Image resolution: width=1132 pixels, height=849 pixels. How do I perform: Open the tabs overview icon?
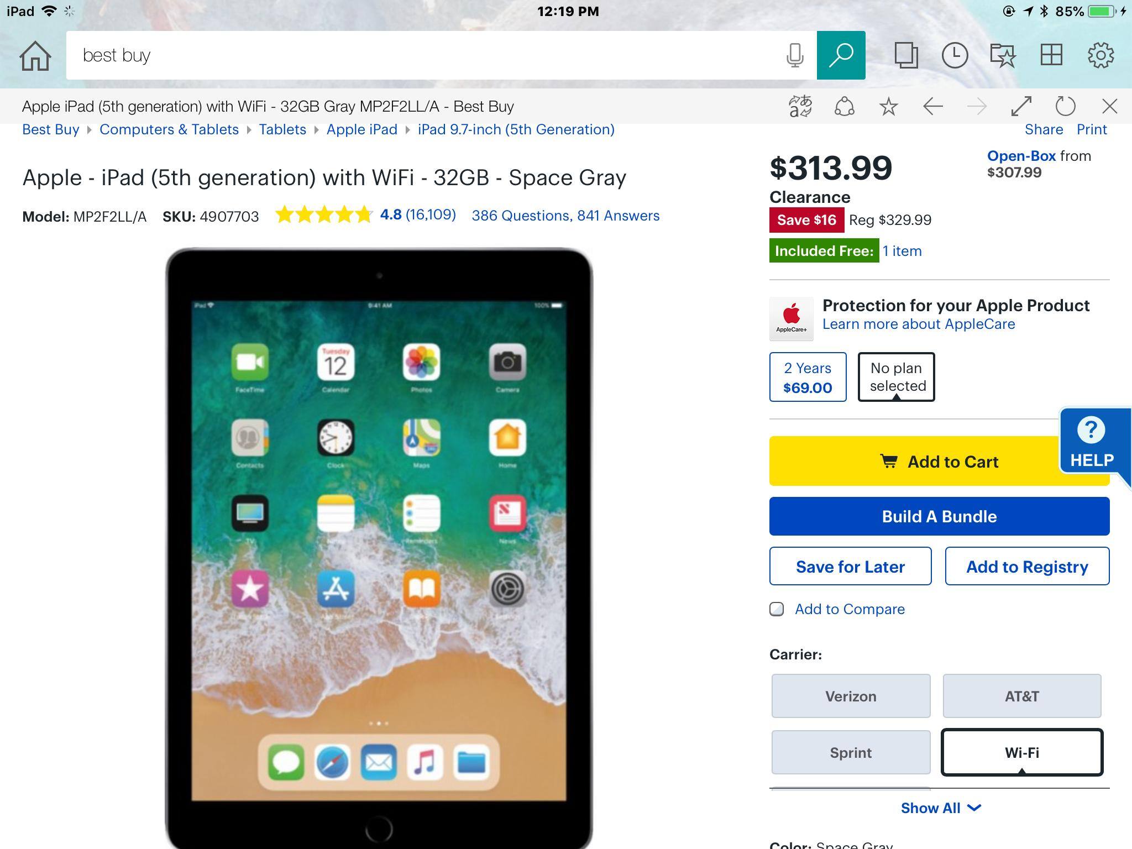click(x=906, y=55)
